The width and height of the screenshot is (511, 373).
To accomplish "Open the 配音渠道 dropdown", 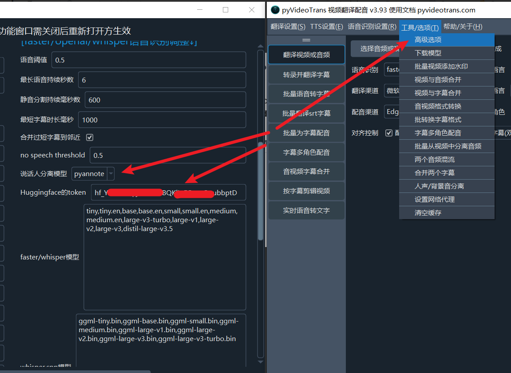I will [392, 112].
